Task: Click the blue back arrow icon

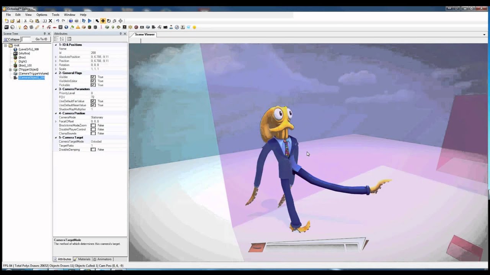Action: tap(71, 21)
